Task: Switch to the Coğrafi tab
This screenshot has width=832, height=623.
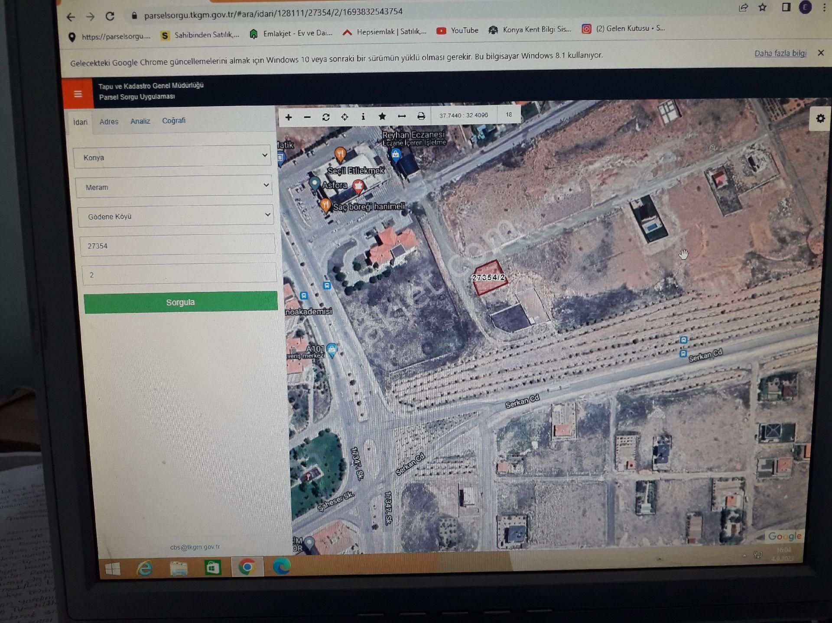Action: [x=174, y=121]
